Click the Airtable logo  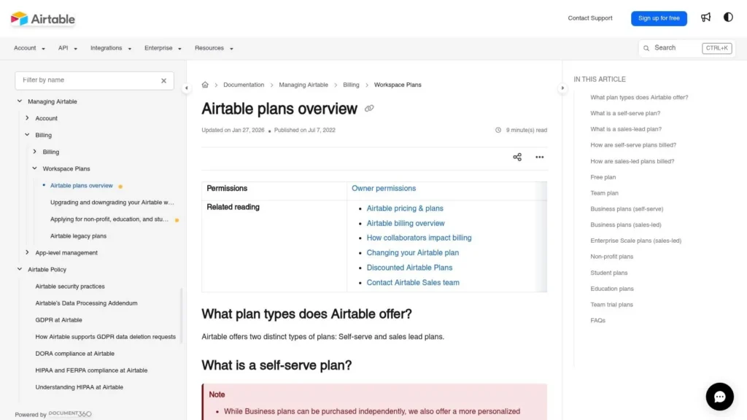42,18
